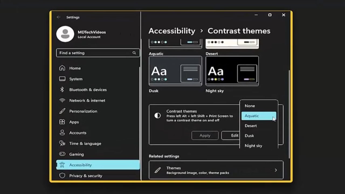
Task: Click the Time & language globe icon
Action: (62, 143)
